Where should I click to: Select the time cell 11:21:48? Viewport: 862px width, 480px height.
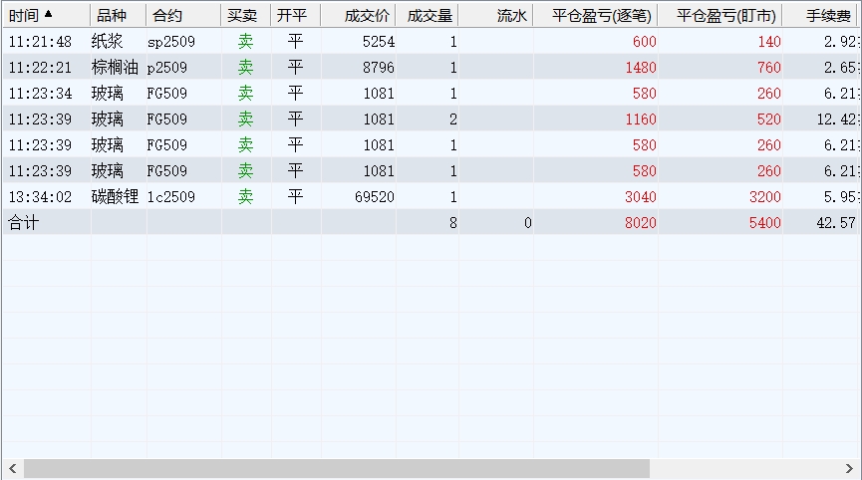coord(40,41)
